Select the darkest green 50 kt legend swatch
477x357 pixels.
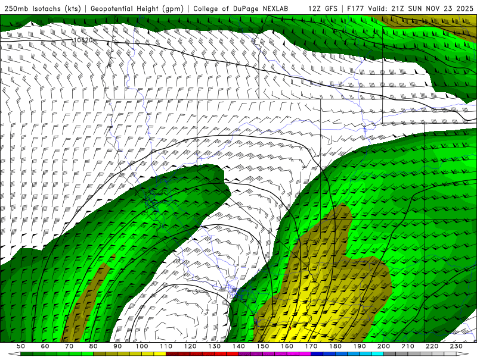(26, 354)
